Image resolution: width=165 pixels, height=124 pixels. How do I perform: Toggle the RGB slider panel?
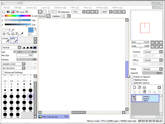[8, 12]
